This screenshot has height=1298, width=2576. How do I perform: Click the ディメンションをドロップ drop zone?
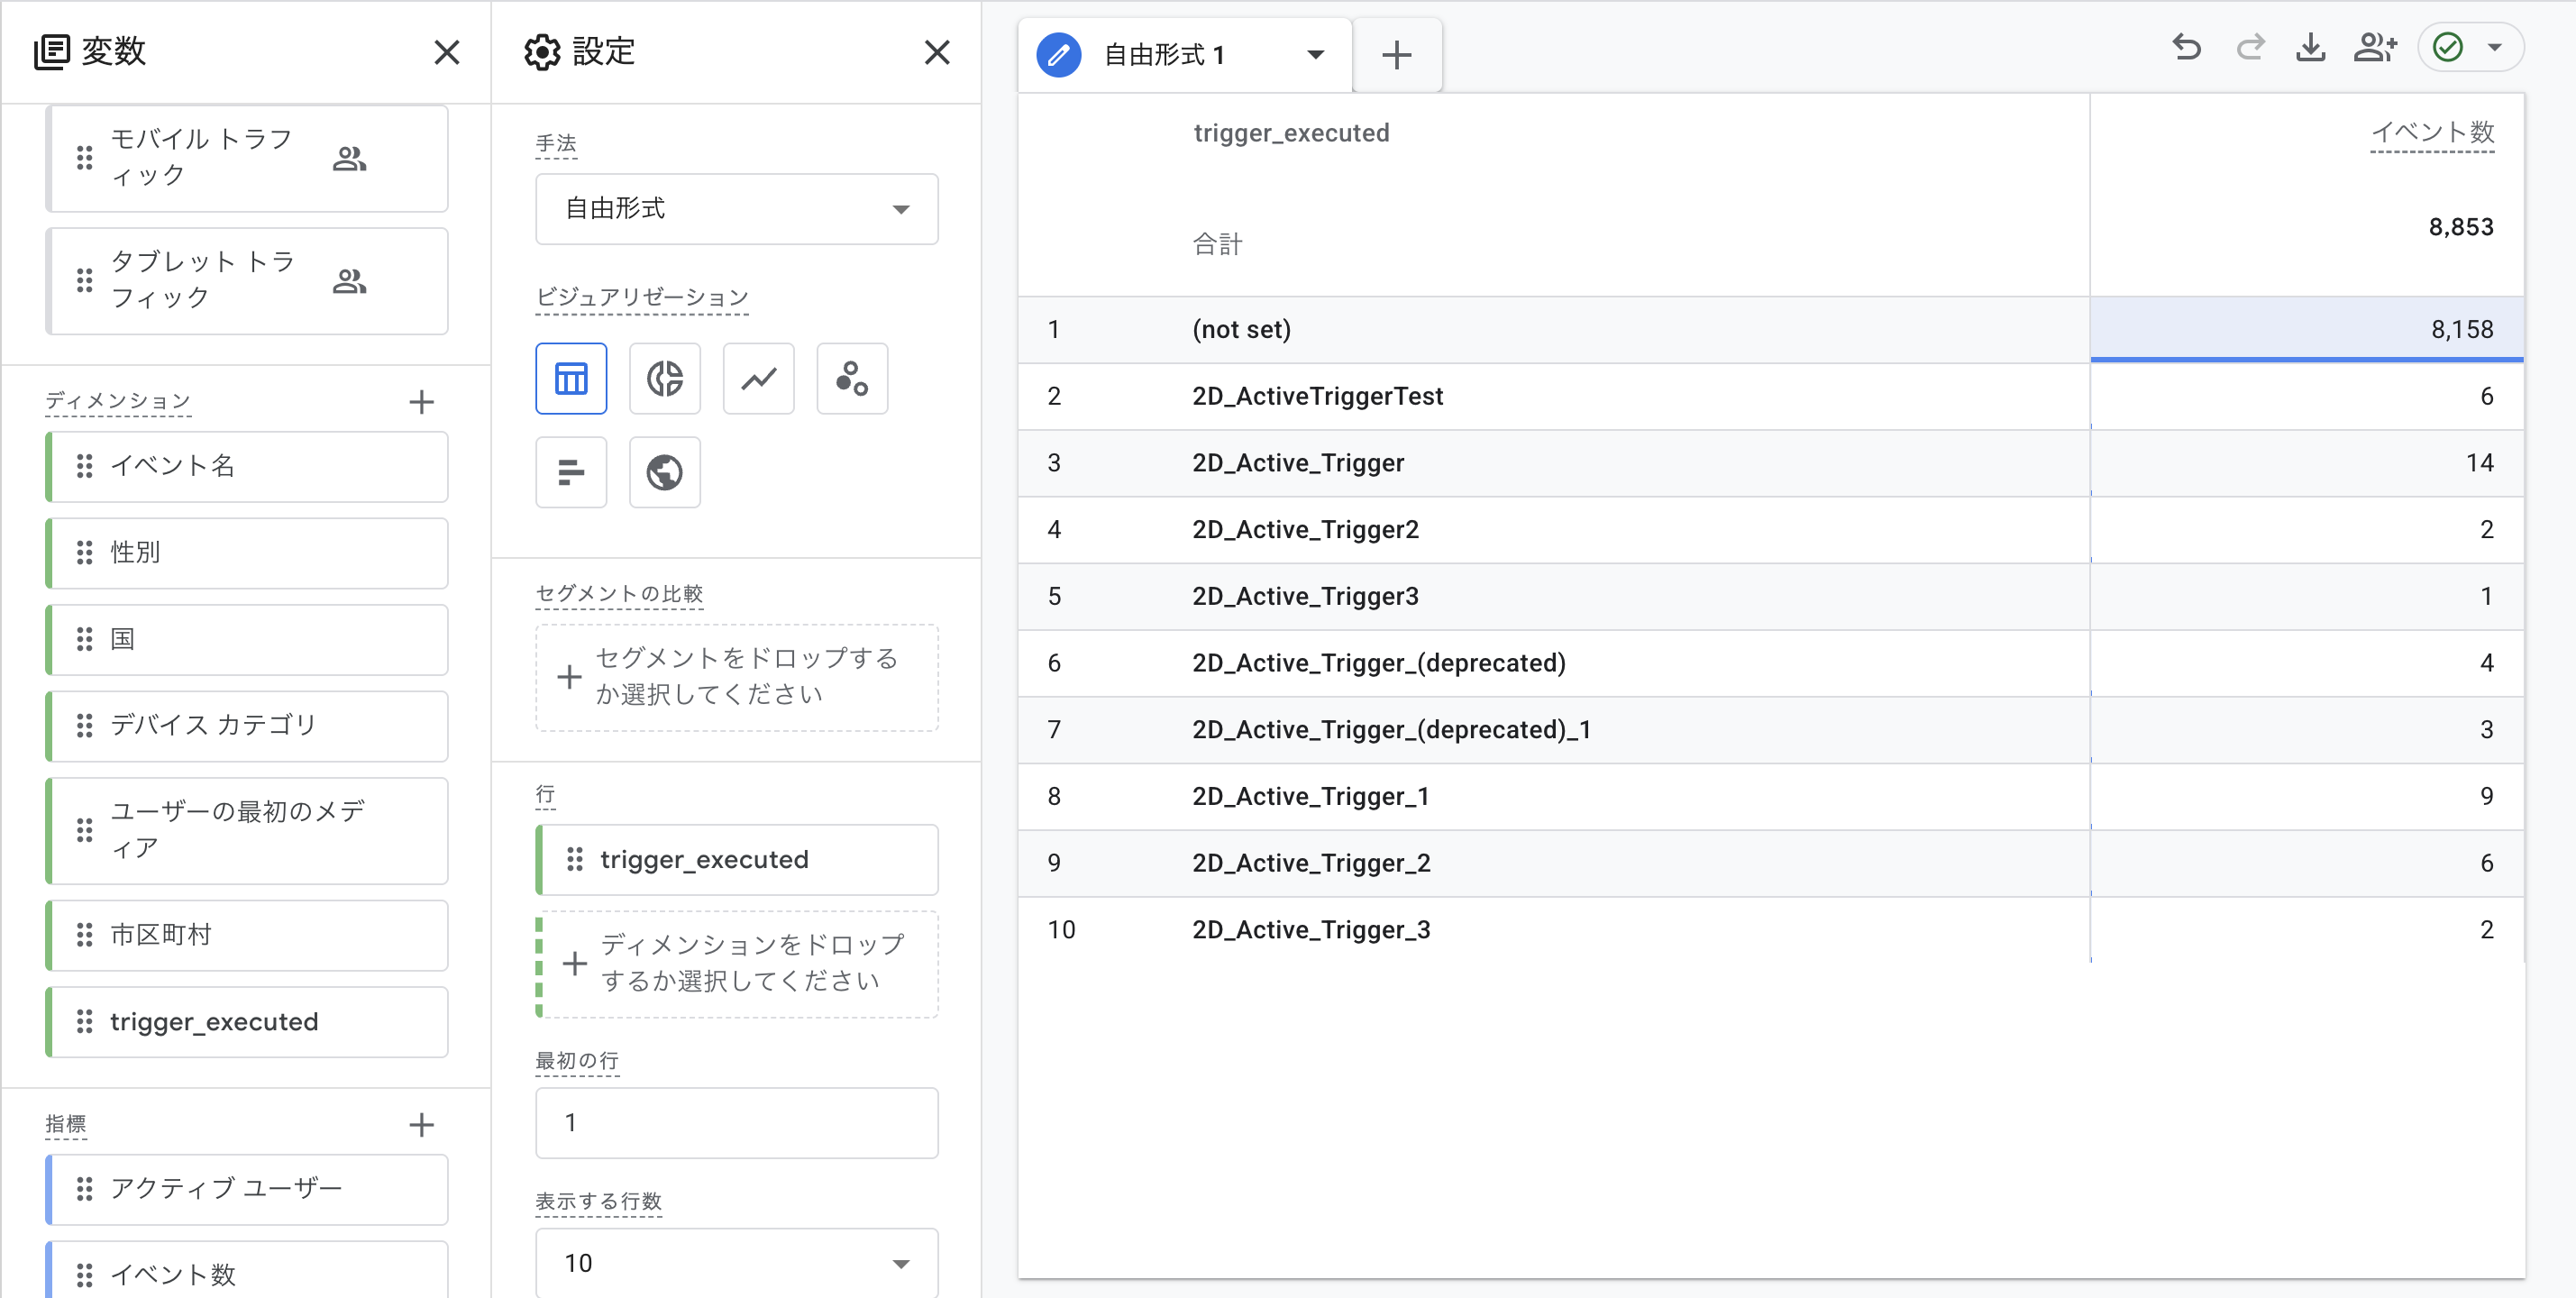[x=737, y=964]
